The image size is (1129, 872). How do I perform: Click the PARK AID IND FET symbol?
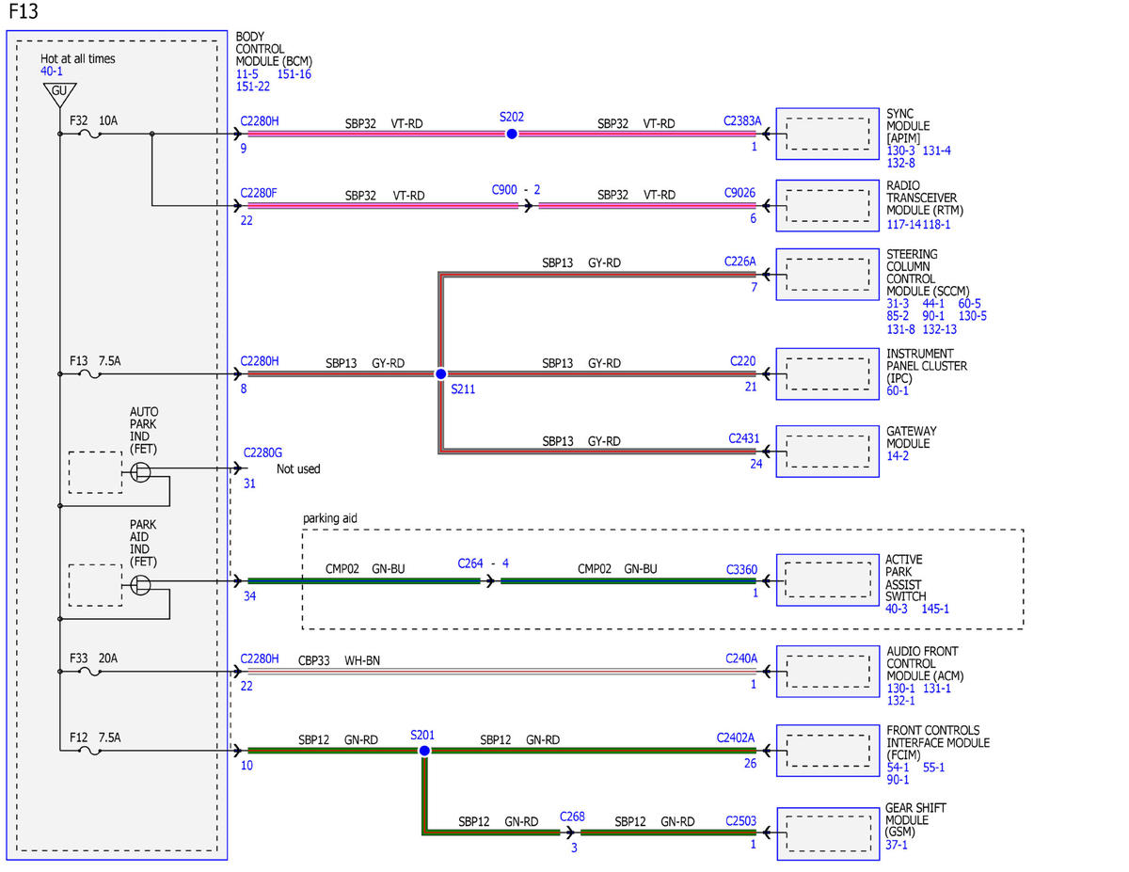pyautogui.click(x=139, y=585)
